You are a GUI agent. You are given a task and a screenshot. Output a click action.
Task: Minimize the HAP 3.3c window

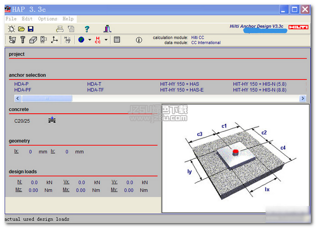click(x=284, y=9)
